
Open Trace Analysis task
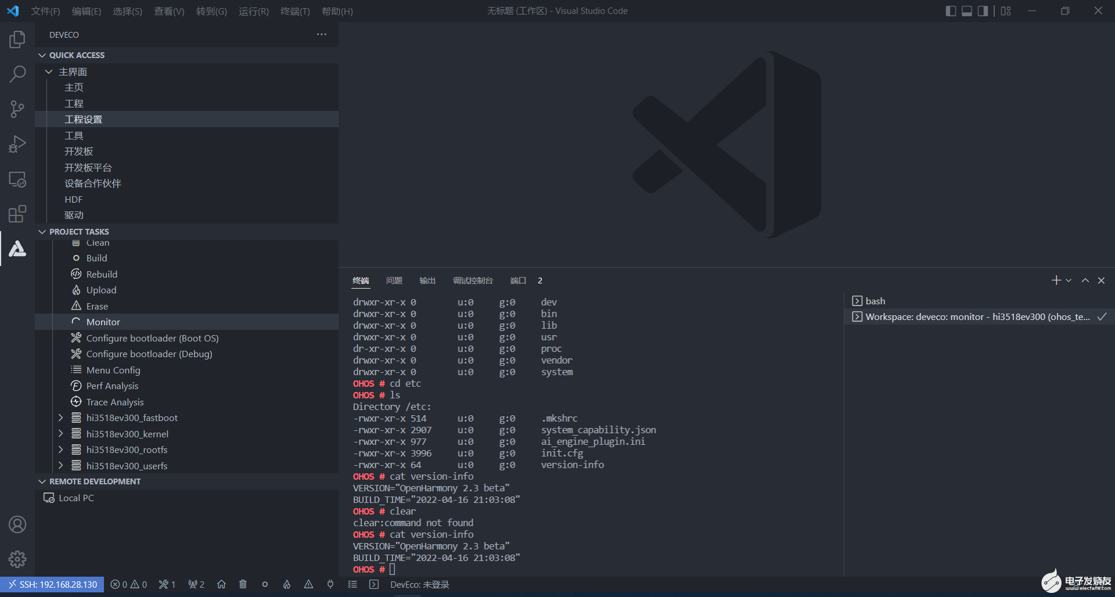tap(186, 402)
